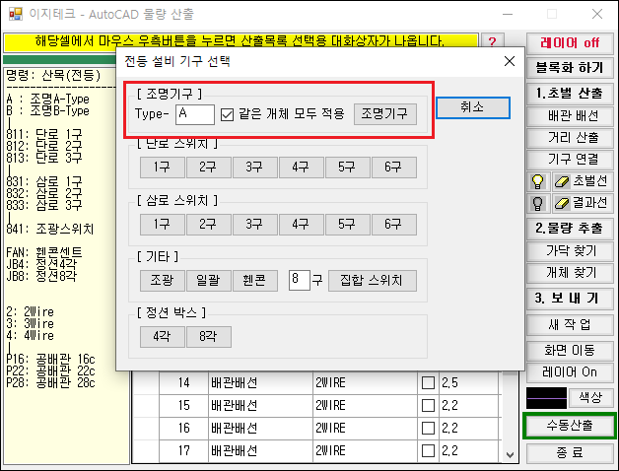Image resolution: width=619 pixels, height=471 pixels.
Task: Select 삼로 스위치 3구 button
Action: tap(255, 225)
